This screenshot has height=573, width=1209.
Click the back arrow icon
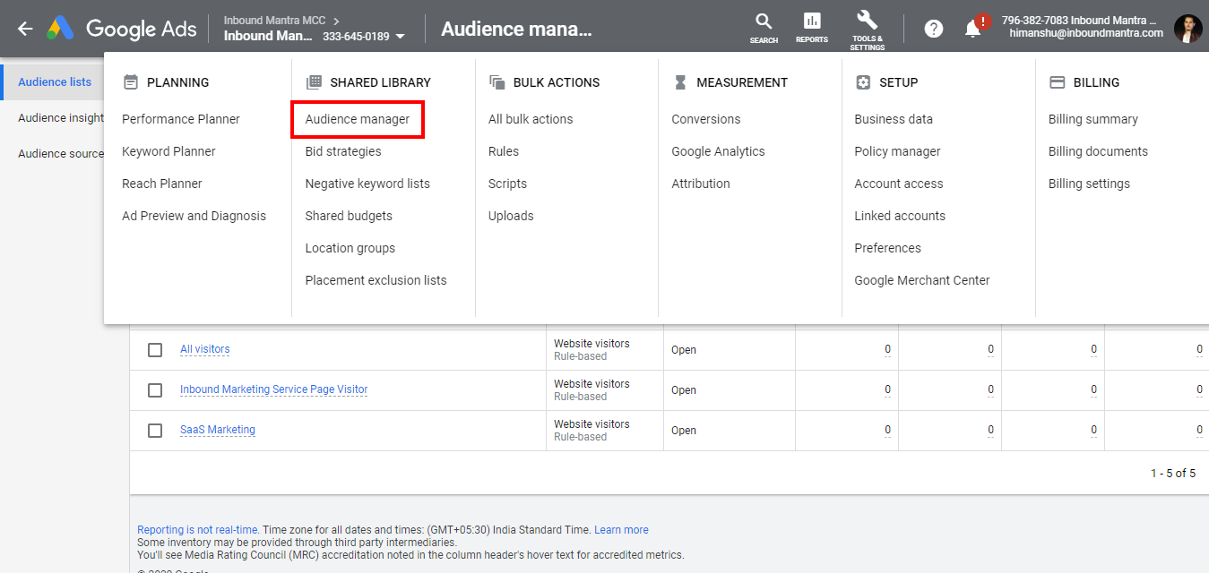(x=25, y=29)
